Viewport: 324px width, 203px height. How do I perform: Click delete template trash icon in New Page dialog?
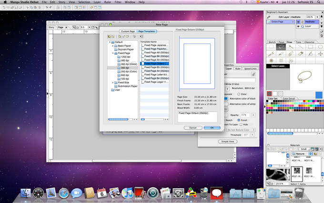[x=134, y=37]
